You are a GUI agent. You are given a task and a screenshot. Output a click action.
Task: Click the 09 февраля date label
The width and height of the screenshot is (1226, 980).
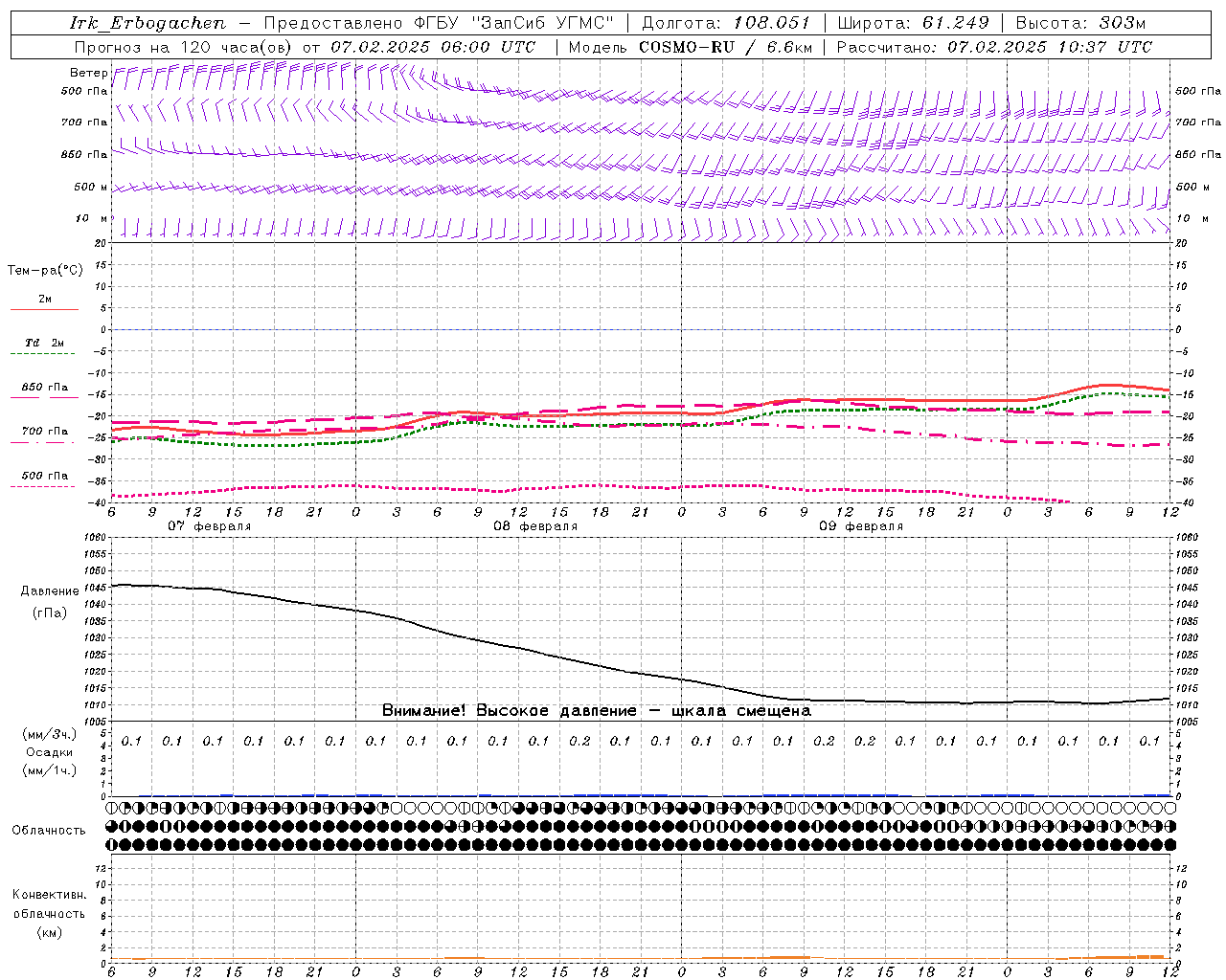point(861,526)
